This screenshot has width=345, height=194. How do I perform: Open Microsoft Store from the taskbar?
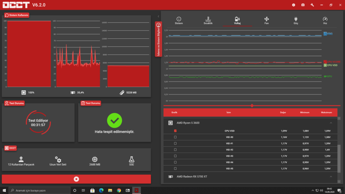tap(92, 190)
